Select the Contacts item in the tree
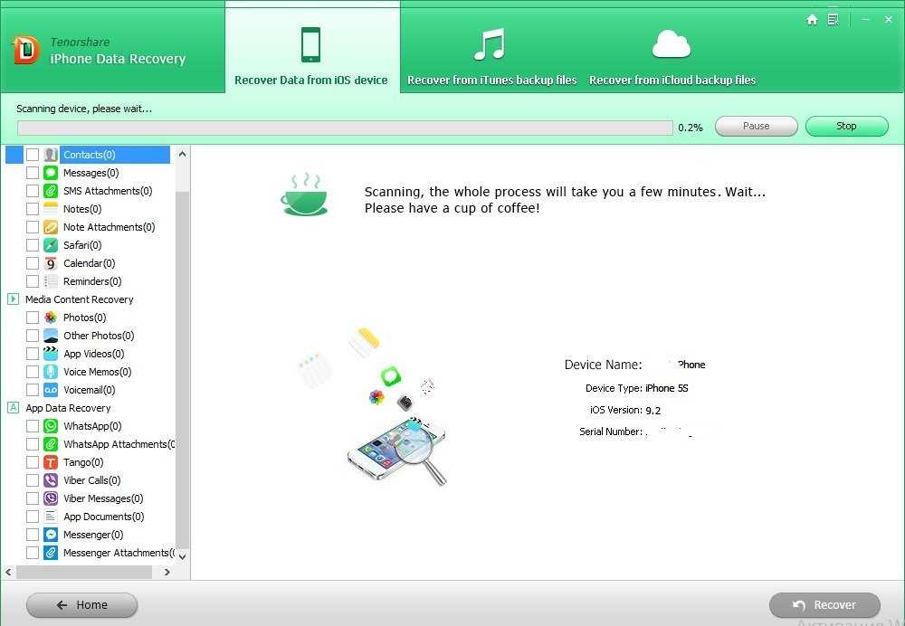This screenshot has width=905, height=626. pyautogui.click(x=89, y=155)
